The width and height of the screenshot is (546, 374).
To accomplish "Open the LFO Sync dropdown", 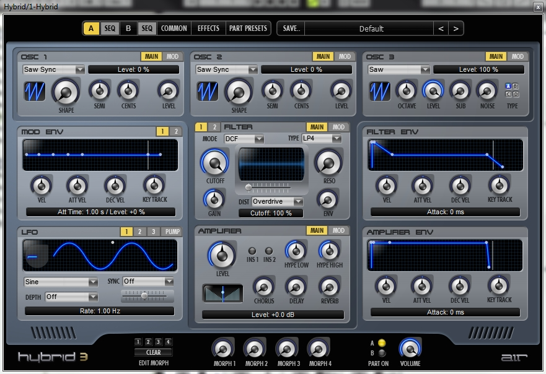I will pyautogui.click(x=148, y=281).
